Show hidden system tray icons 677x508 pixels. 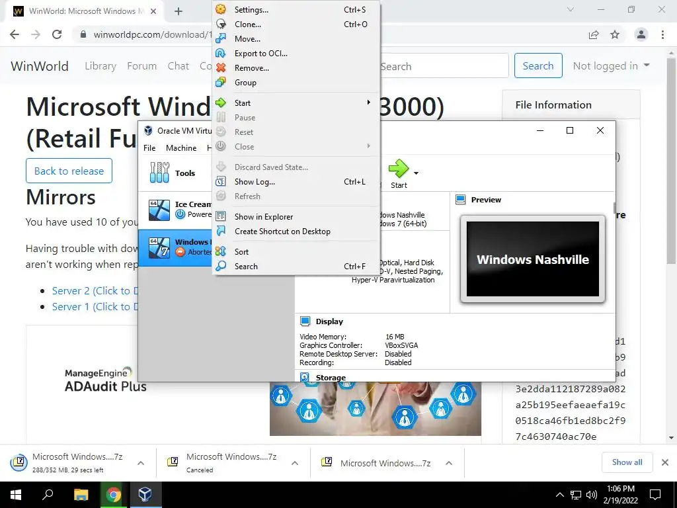tap(559, 495)
